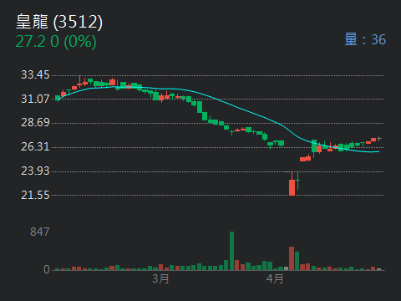Click the 0 volume axis label
This screenshot has height=301, width=401.
point(47,269)
